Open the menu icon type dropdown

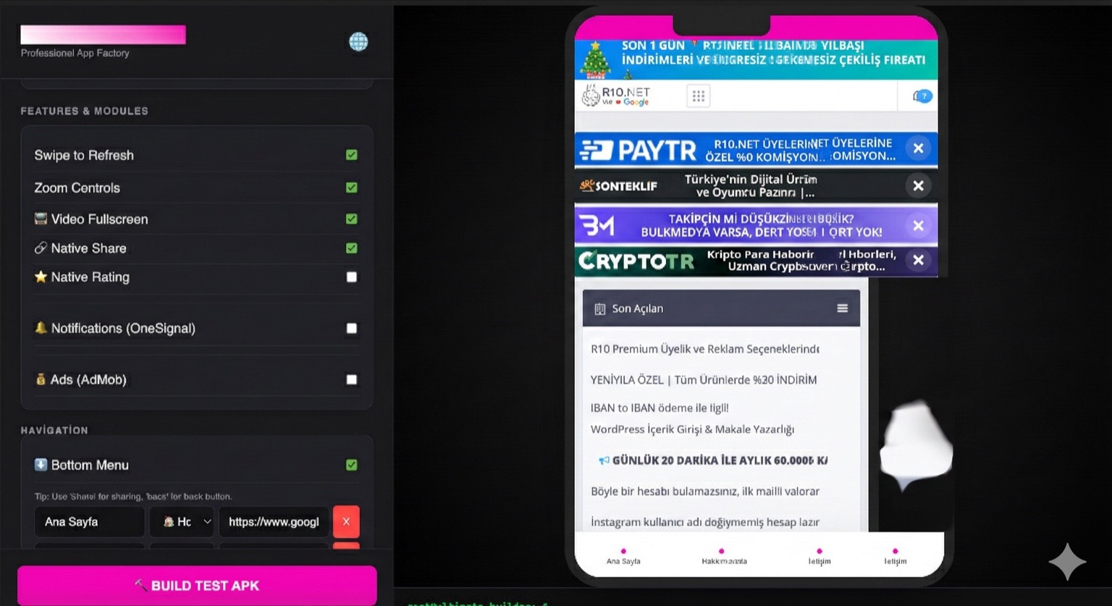point(181,521)
